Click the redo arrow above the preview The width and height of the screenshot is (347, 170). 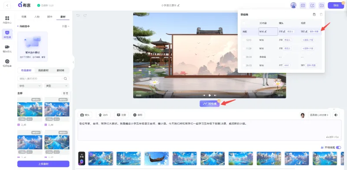85,16
